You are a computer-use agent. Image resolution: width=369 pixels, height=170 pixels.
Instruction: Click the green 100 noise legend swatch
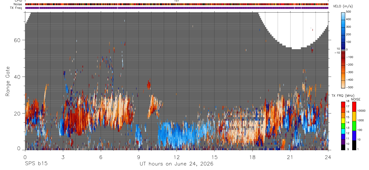354,126
